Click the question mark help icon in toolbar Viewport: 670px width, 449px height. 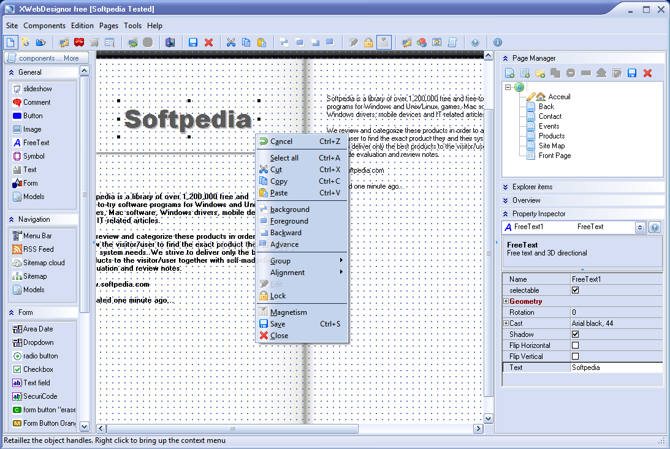point(475,42)
